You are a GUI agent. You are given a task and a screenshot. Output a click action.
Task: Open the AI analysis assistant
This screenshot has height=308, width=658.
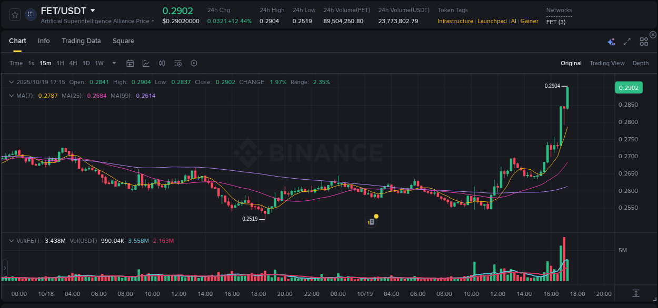[x=611, y=42]
